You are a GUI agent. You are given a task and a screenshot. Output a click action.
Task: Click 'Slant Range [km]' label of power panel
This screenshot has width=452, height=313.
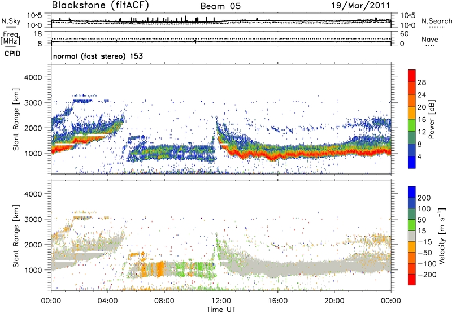[16, 119]
